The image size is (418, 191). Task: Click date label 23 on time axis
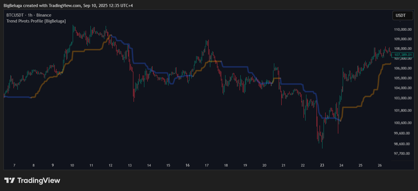tap(322, 165)
